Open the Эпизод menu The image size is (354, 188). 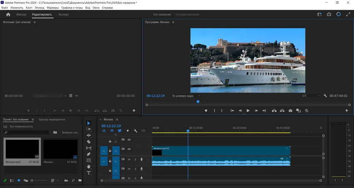pyautogui.click(x=39, y=7)
